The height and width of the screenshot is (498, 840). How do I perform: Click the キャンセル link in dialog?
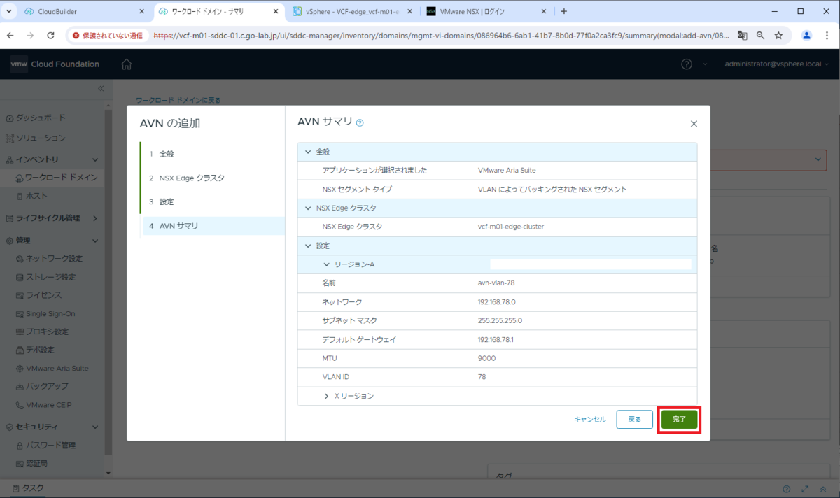click(590, 419)
